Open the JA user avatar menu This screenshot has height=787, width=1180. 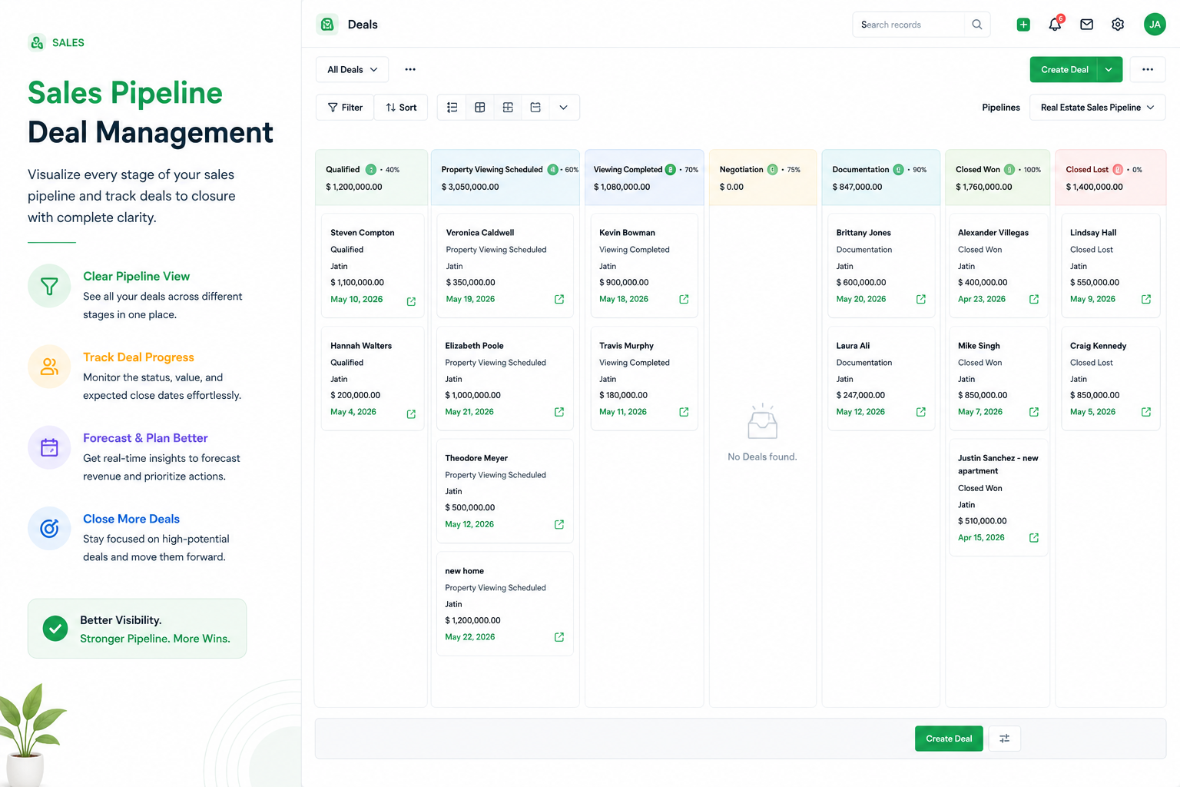coord(1155,25)
